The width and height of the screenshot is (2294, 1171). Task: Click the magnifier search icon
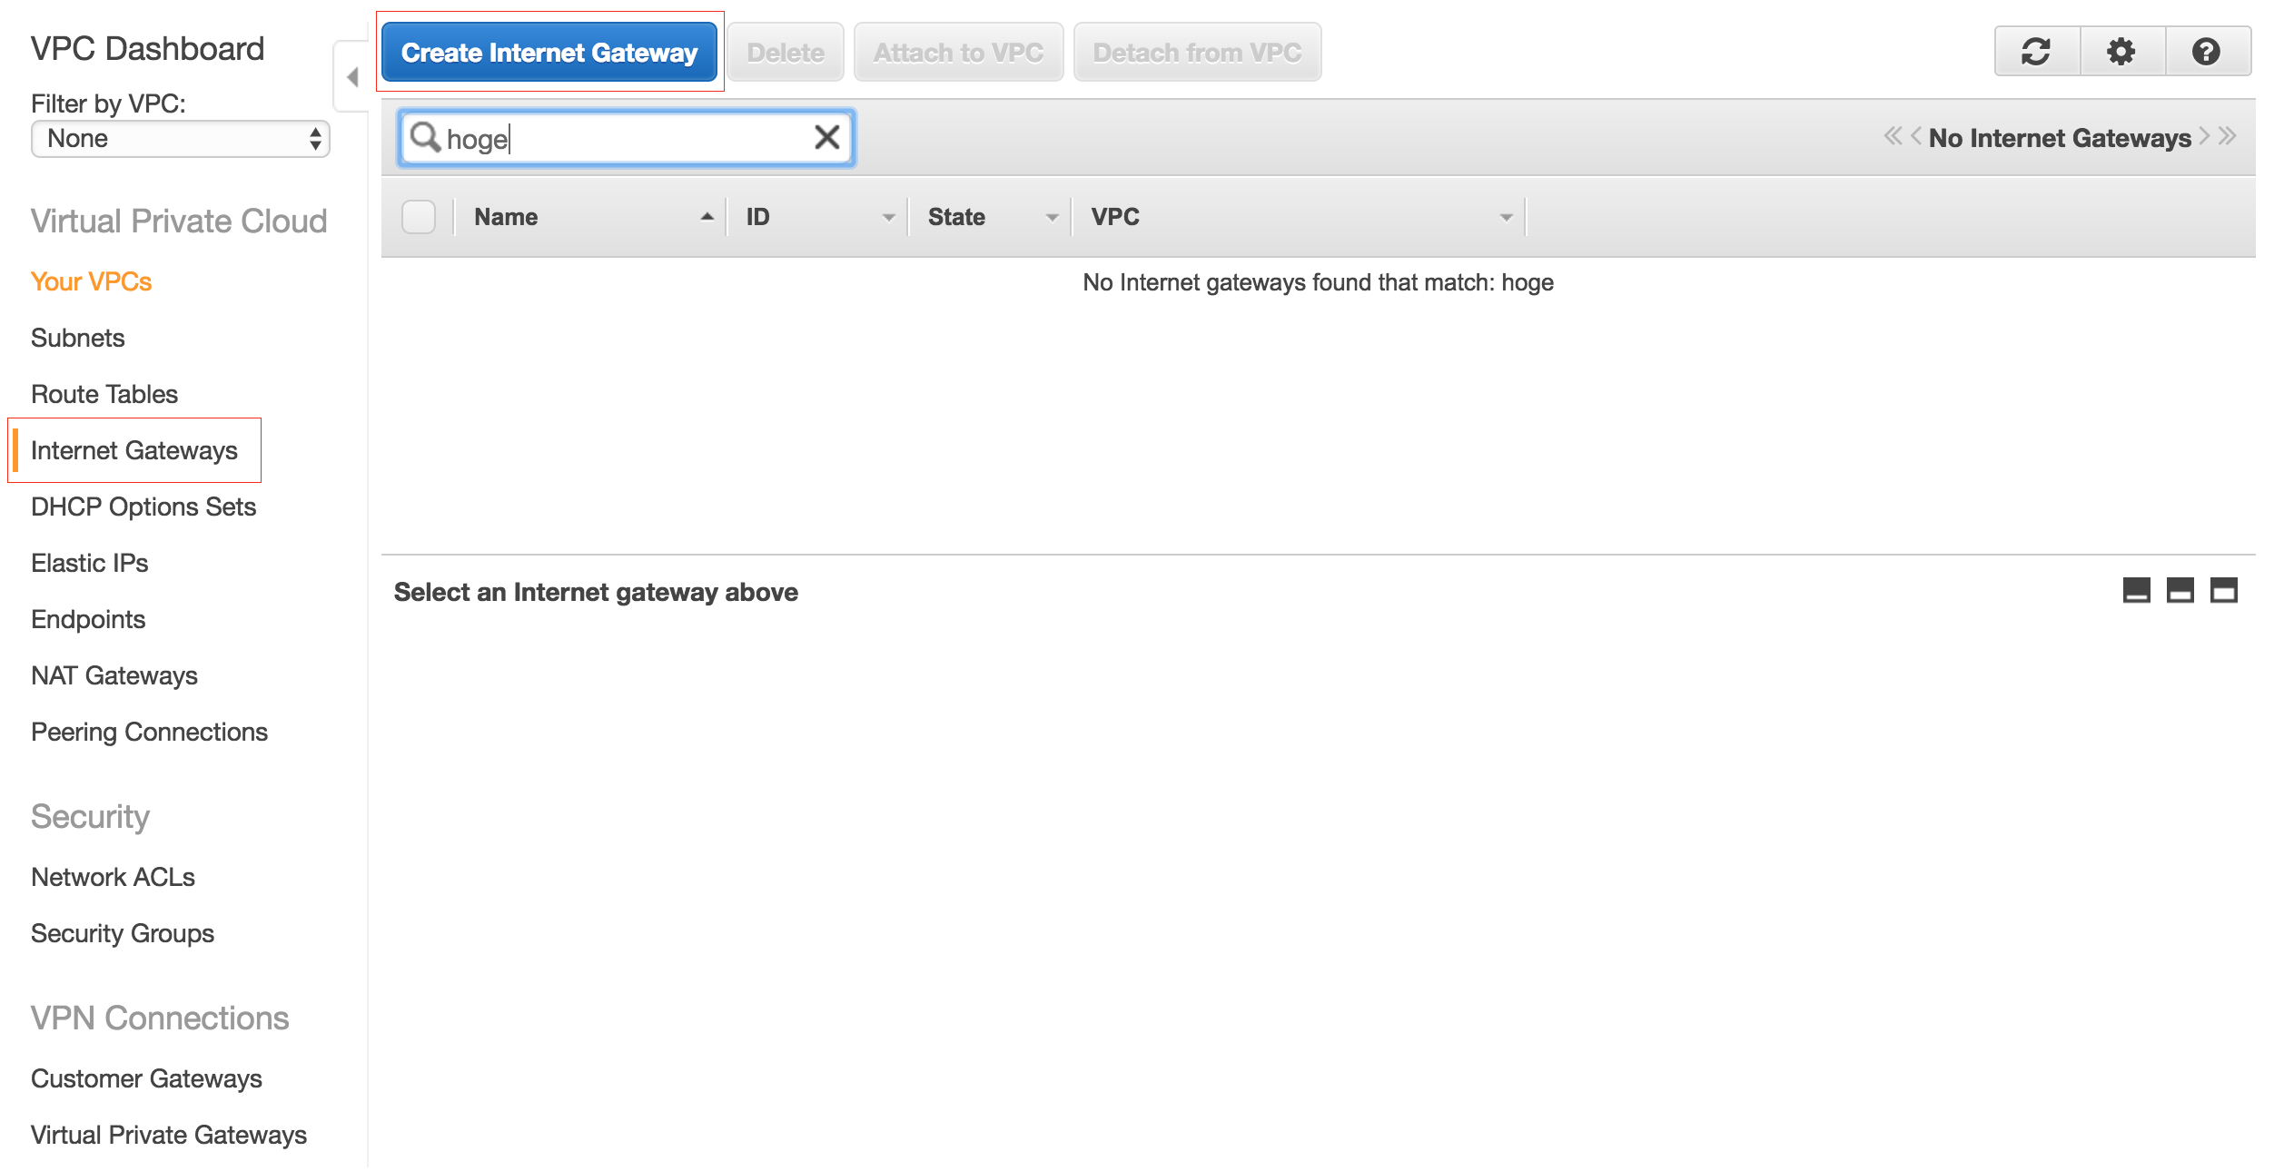tap(425, 137)
